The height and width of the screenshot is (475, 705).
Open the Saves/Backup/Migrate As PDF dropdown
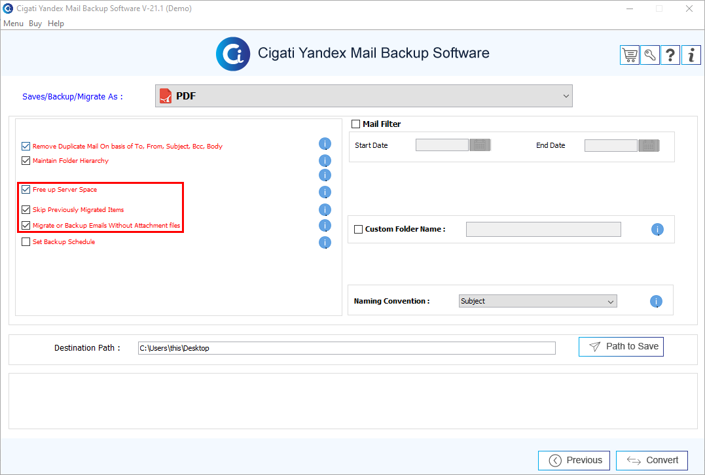(x=364, y=96)
